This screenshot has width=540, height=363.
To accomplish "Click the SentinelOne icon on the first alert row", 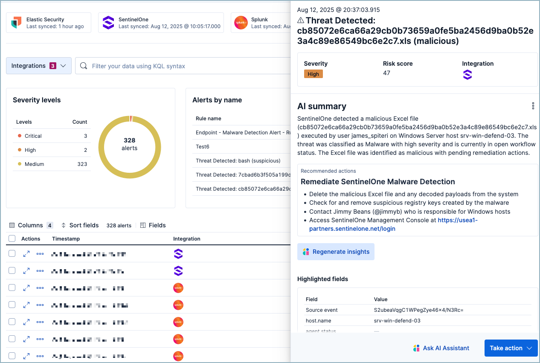I will [x=178, y=254].
